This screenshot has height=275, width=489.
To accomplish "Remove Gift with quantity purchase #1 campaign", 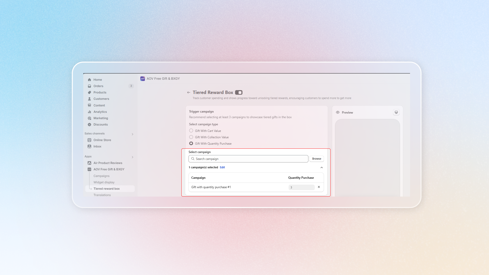I will click(x=319, y=187).
